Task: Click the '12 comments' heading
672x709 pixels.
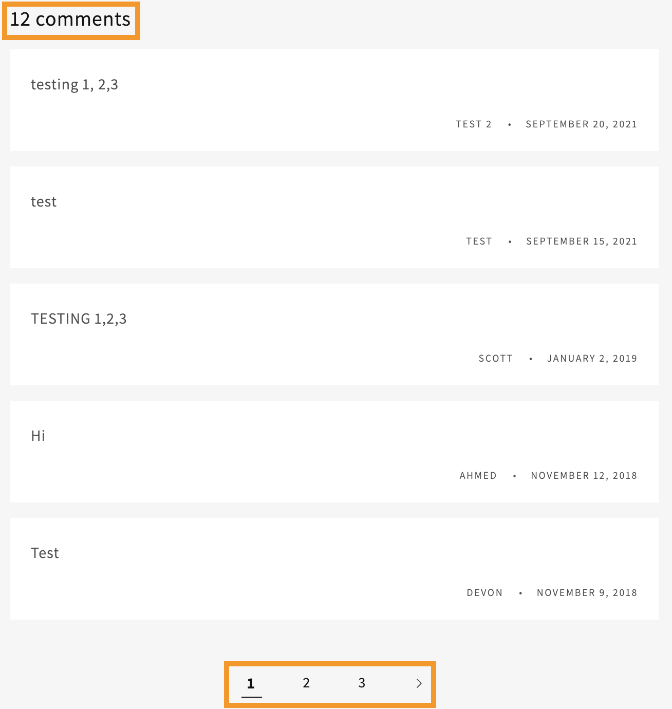Action: coord(70,19)
